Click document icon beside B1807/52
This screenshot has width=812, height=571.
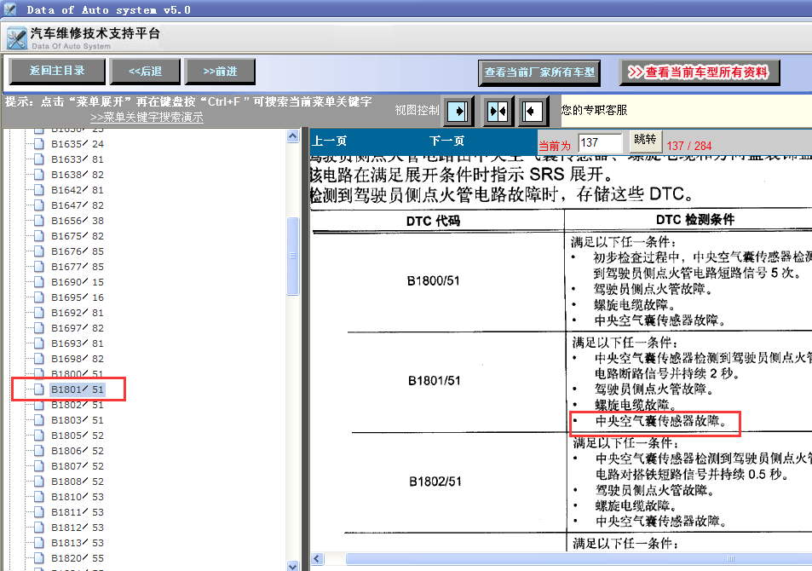point(39,466)
